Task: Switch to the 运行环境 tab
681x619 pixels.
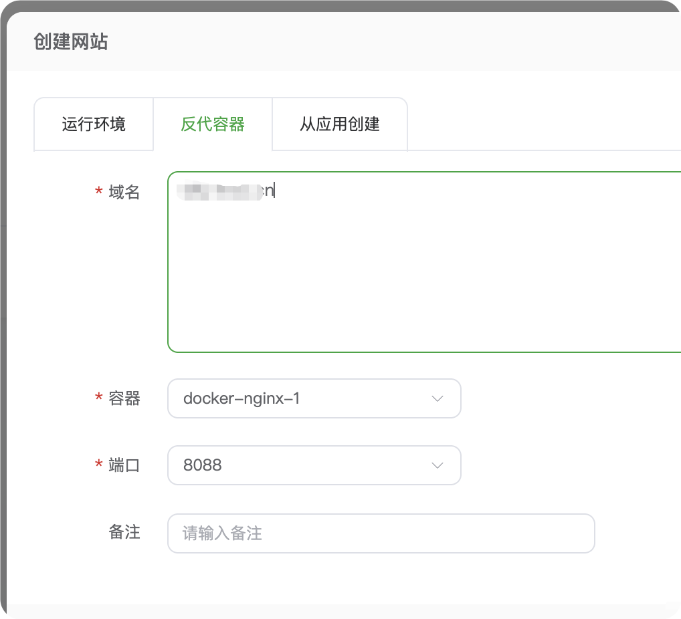Action: [93, 124]
